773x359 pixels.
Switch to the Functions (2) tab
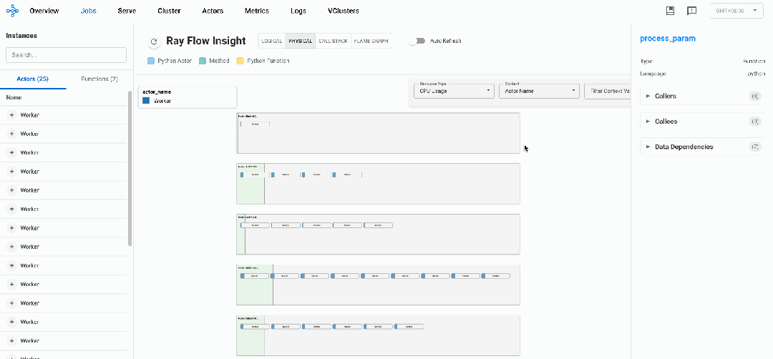99,79
